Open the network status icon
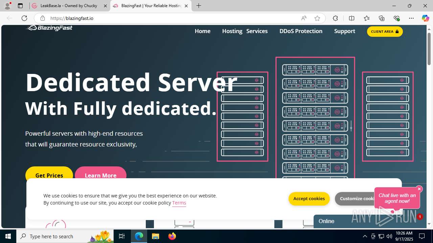The height and width of the screenshot is (243, 433). point(381,236)
